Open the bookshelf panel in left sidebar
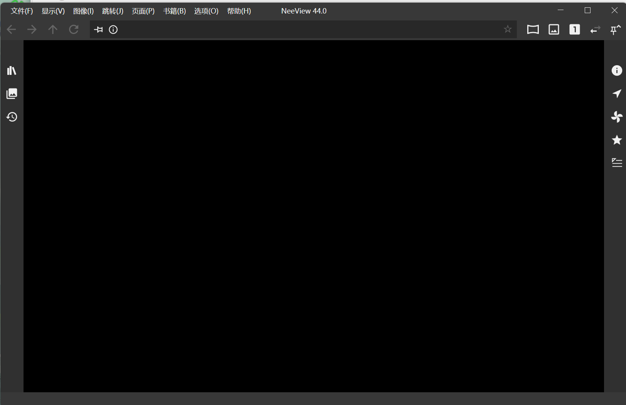This screenshot has height=405, width=626. click(x=12, y=71)
